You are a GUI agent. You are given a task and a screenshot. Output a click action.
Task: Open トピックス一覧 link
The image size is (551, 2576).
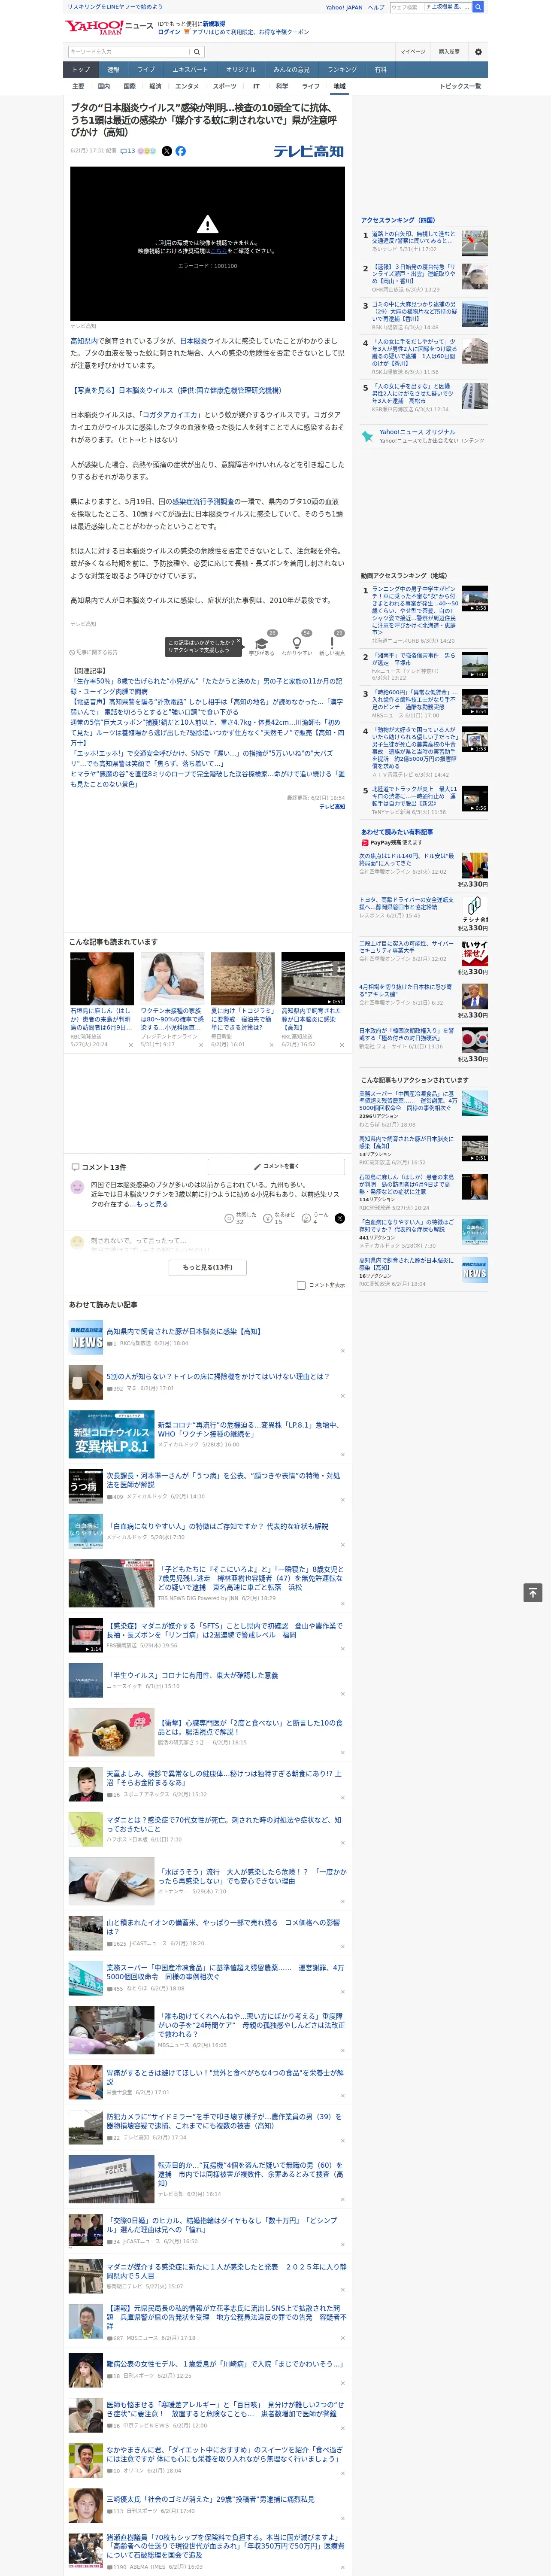click(460, 86)
